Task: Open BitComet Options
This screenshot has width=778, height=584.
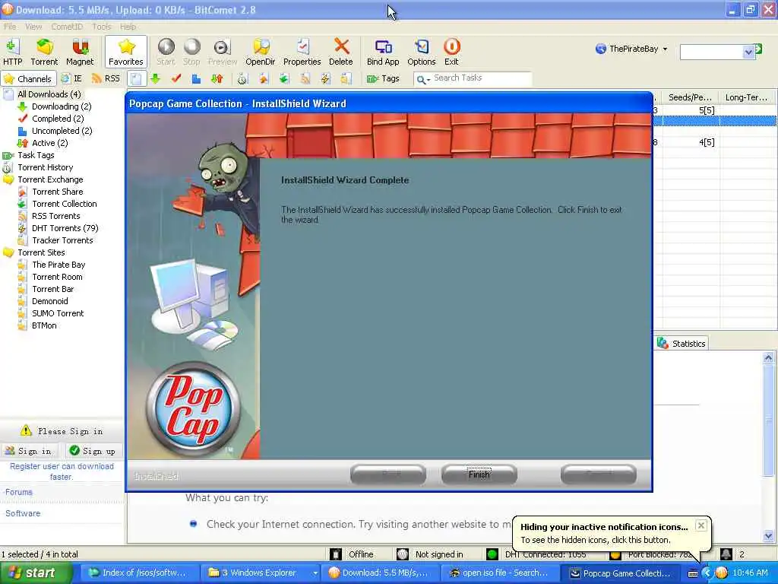Action: coord(421,52)
